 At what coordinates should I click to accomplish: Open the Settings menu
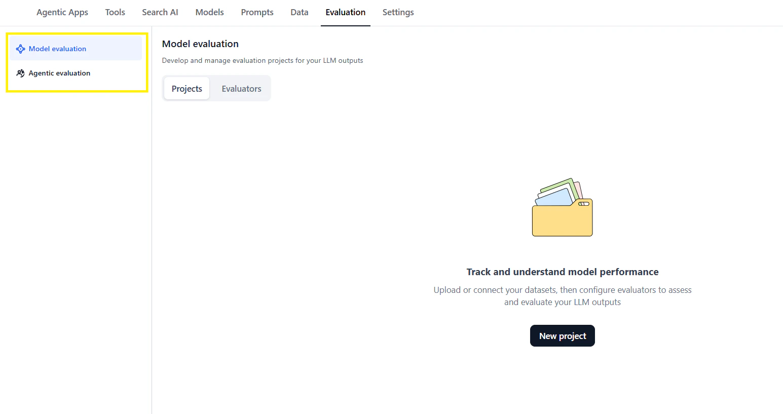(398, 12)
